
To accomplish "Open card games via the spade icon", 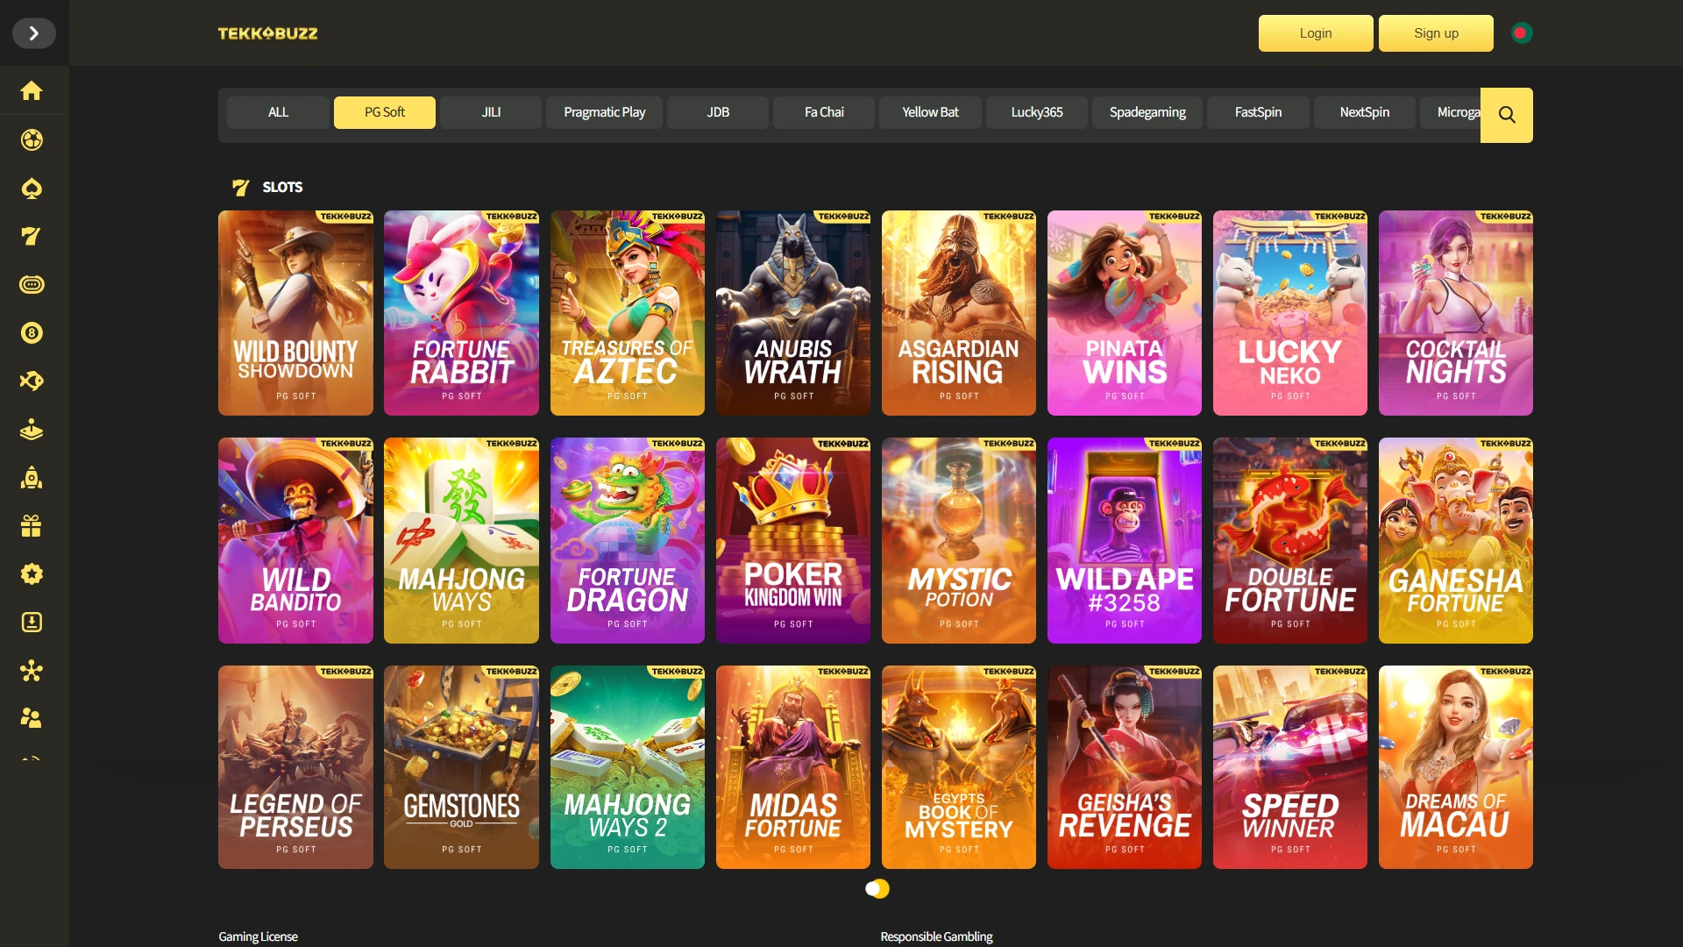I will 32,189.
